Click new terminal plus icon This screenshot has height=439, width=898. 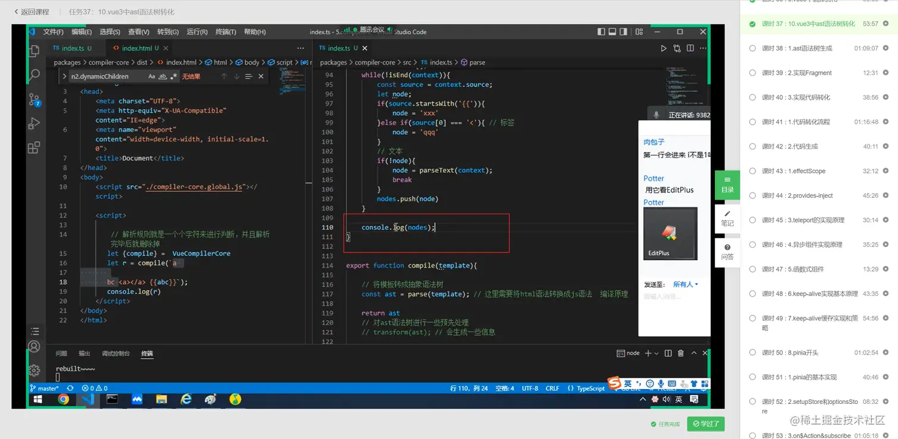(x=648, y=353)
